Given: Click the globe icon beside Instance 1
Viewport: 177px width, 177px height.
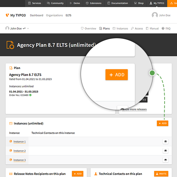Looking at the screenshot, I should pyautogui.click(x=11, y=141).
